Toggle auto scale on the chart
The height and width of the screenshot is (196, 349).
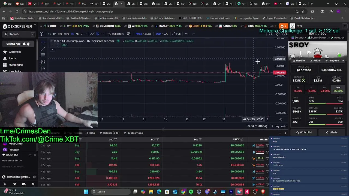coord(284,126)
